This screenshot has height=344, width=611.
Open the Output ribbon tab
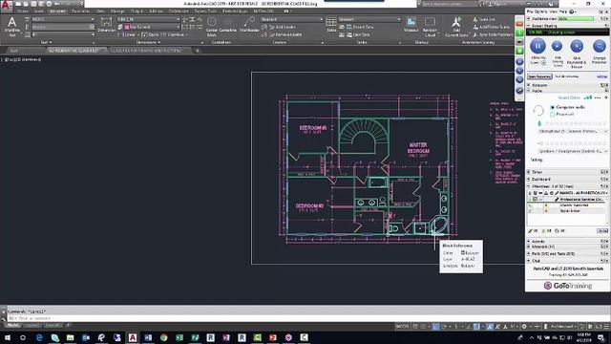(x=137, y=11)
